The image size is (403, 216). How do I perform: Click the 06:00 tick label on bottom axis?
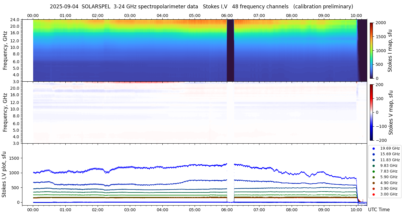coord(227,210)
